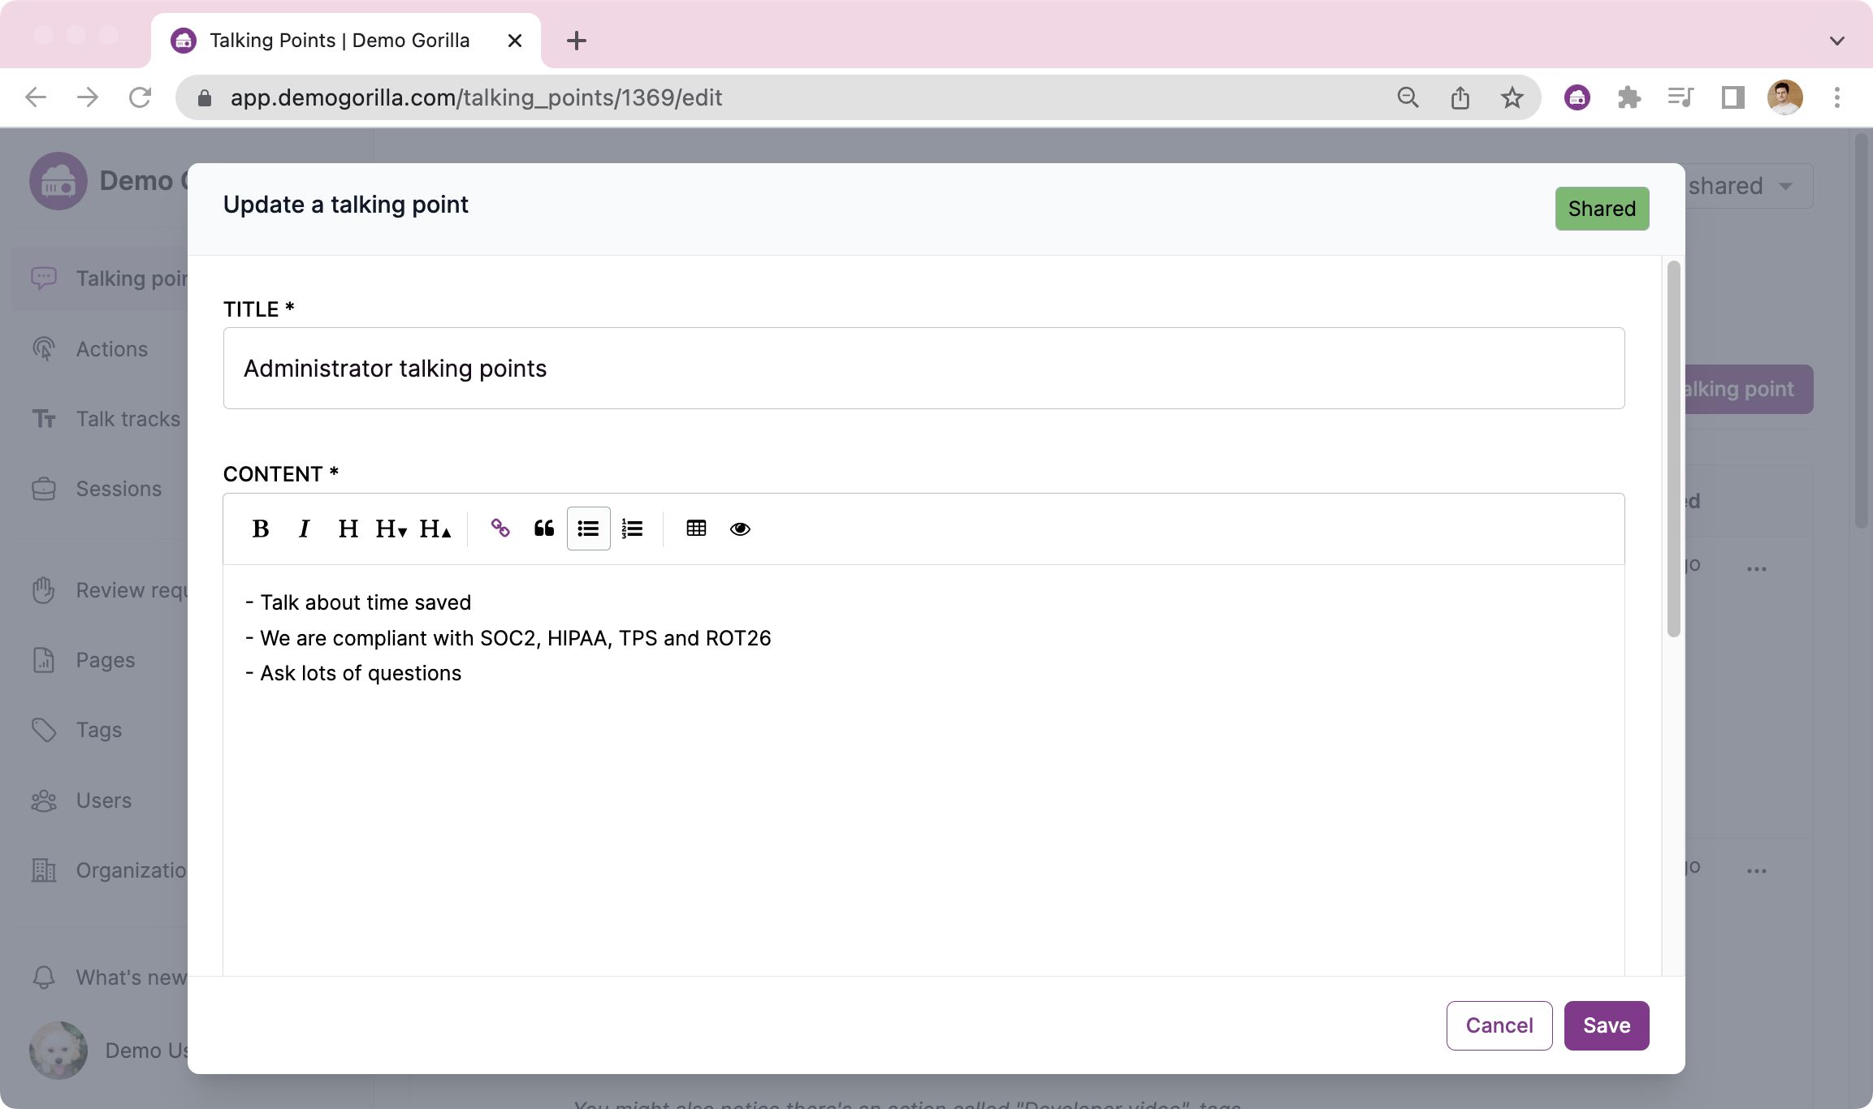Toggle bold formatting in content editor
Image resolution: width=1873 pixels, height=1109 pixels.
[261, 529]
